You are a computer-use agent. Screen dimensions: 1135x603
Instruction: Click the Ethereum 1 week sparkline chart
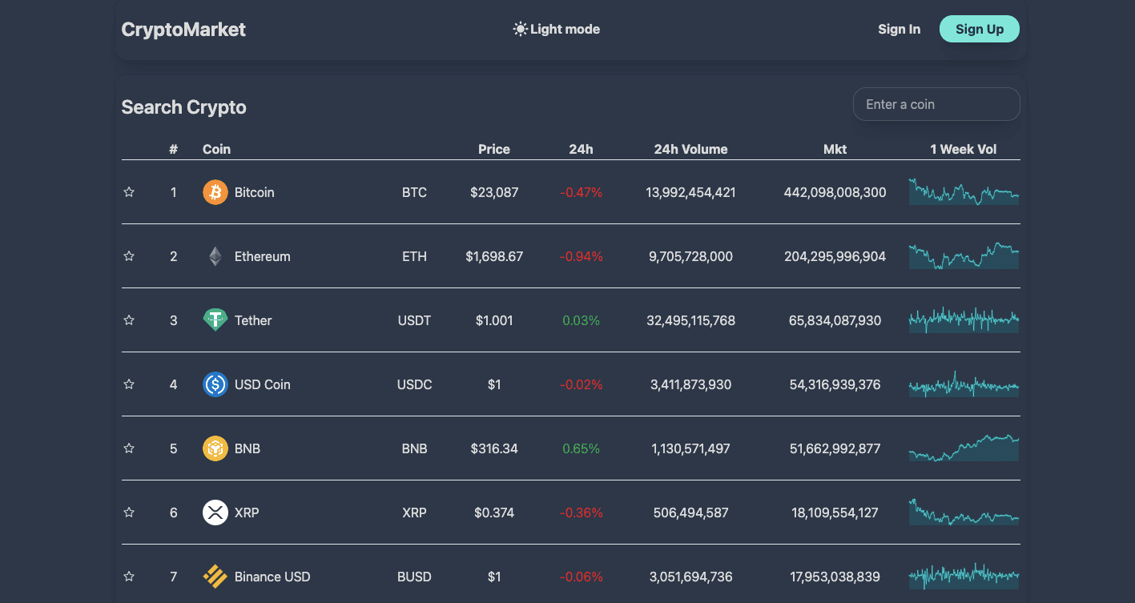pos(964,256)
